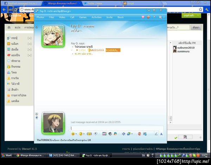Viewport: 211px width, 165px height.
Task: Expand the [+] next to แบ่งปัน
Action: click(x=30, y=55)
